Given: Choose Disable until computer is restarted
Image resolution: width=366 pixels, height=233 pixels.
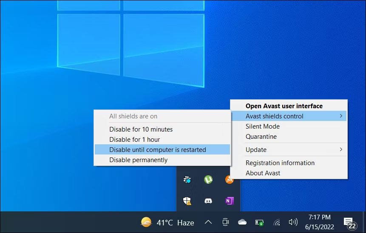Looking at the screenshot, I should coord(158,150).
